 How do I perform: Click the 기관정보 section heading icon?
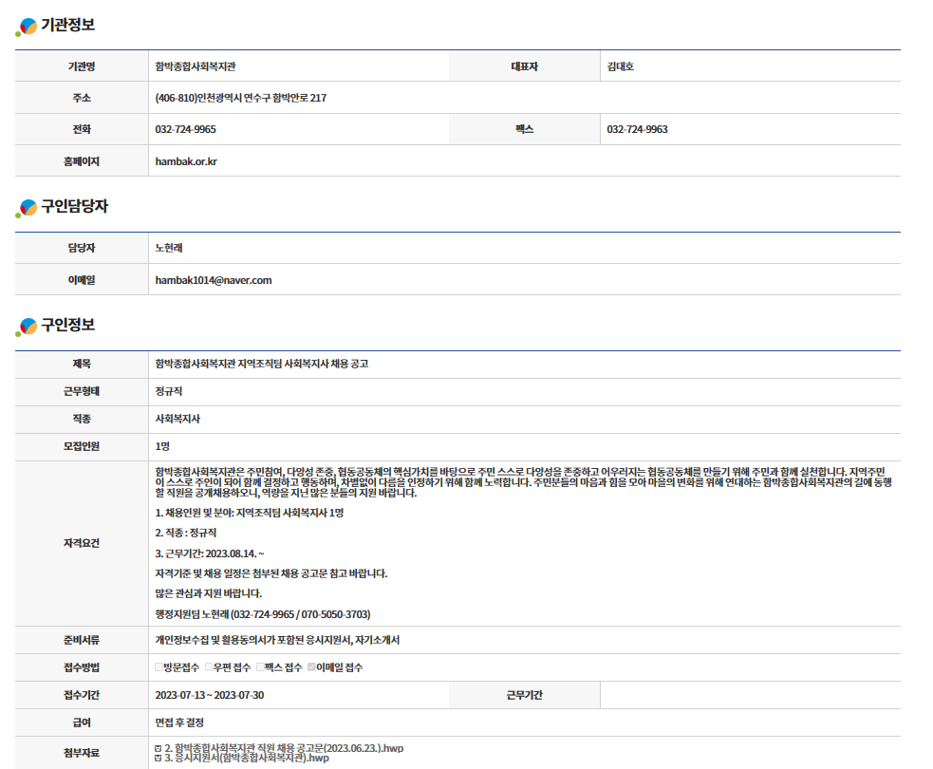27,27
